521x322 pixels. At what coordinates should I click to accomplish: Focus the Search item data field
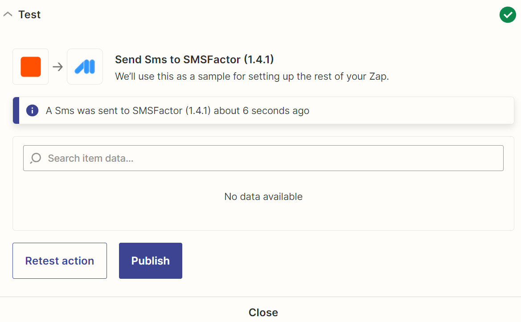coord(263,158)
